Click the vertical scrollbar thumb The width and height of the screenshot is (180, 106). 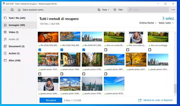pos(175,88)
